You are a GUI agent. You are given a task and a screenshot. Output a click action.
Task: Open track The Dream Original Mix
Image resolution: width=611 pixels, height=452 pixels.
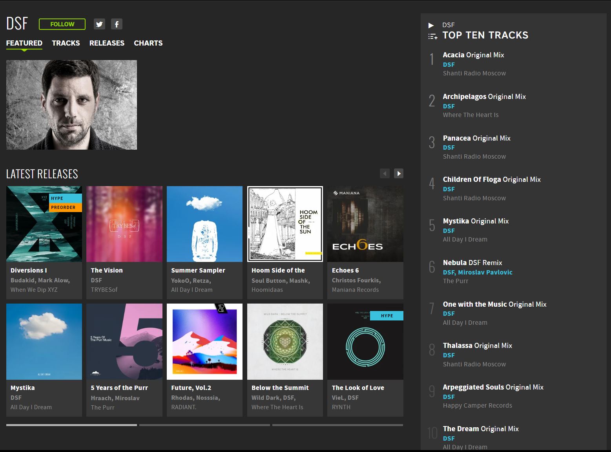click(481, 429)
